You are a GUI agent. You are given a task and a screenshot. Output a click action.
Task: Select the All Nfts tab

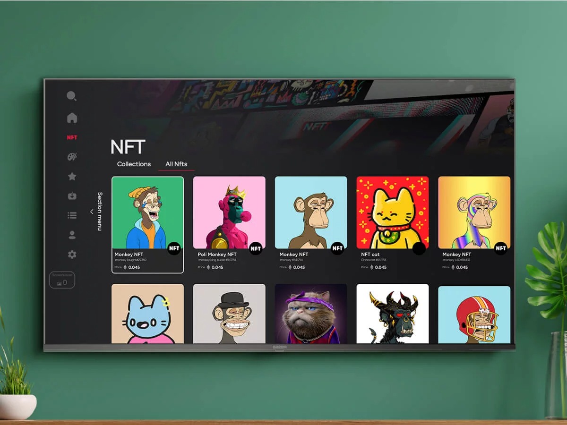tap(176, 164)
